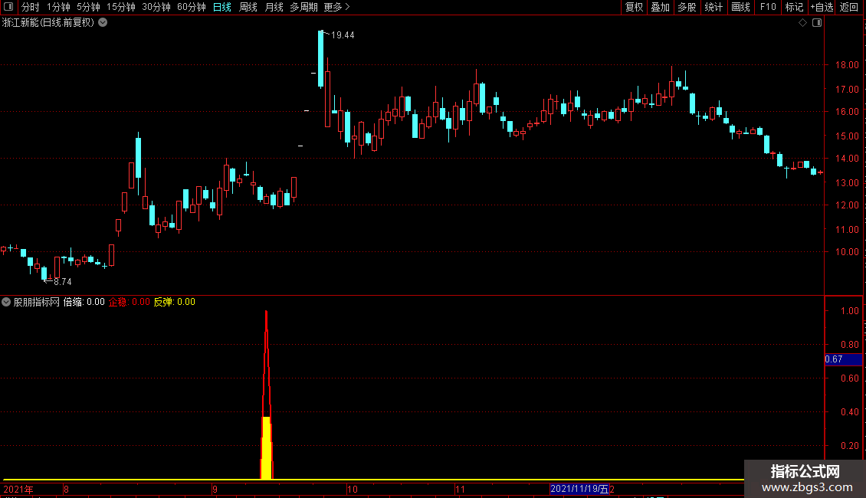Select the 30分钟 period
Viewport: 866px width, 498px height.
pyautogui.click(x=156, y=7)
